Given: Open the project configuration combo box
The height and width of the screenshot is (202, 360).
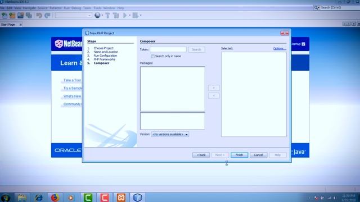Looking at the screenshot, I should pos(74,15).
